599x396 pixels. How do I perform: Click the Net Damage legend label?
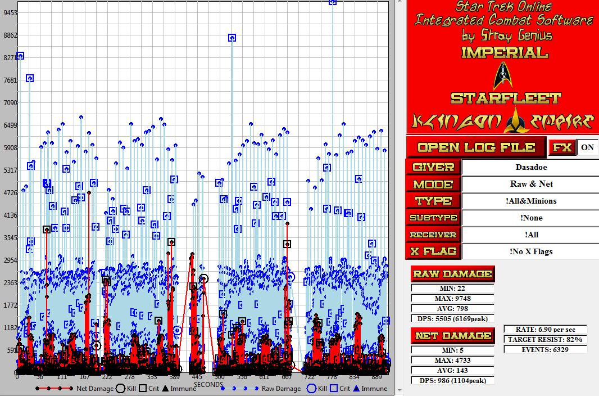pyautogui.click(x=95, y=388)
